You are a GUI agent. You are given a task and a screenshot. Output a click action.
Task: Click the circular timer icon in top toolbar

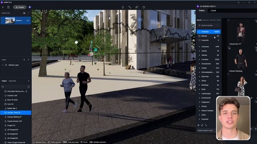144,7
